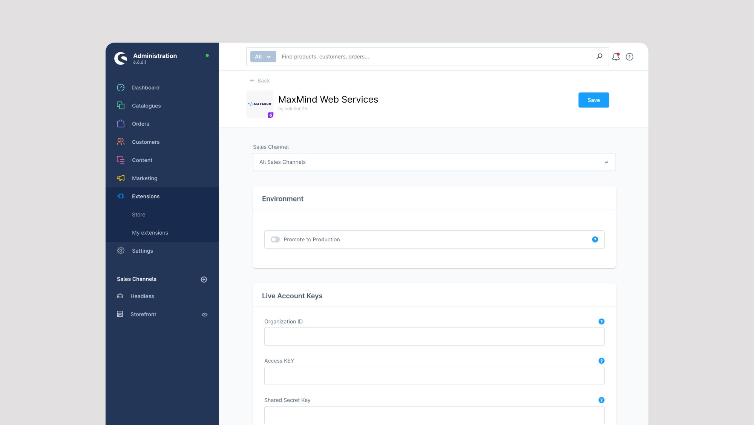Click the by solution25 author link
Image resolution: width=754 pixels, height=425 pixels.
[x=293, y=108]
